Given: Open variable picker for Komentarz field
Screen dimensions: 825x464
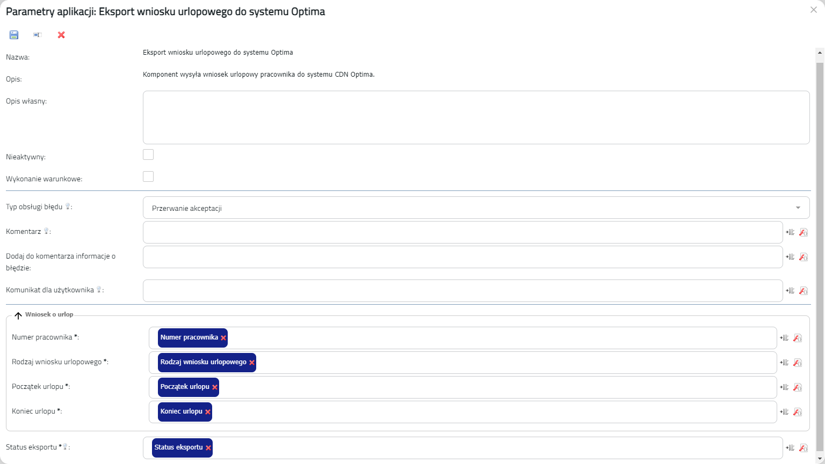Looking at the screenshot, I should point(790,232).
